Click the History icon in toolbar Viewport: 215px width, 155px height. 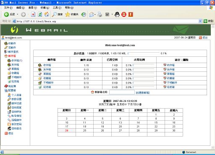point(84,14)
